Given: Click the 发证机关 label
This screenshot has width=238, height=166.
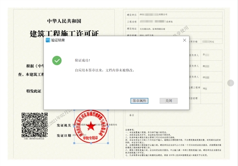Looking at the screenshot, I should pyautogui.click(x=64, y=125).
